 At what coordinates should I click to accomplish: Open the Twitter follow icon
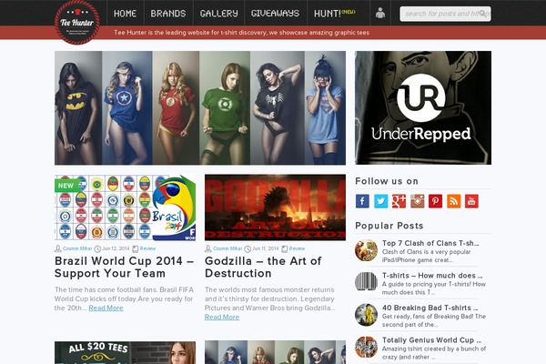pos(380,201)
